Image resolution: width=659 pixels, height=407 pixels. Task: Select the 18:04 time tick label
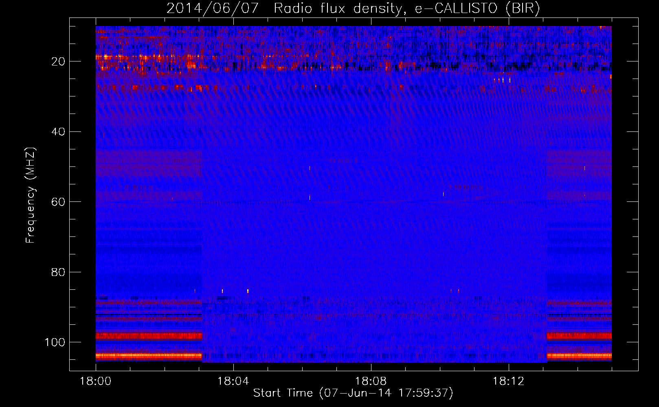click(233, 381)
